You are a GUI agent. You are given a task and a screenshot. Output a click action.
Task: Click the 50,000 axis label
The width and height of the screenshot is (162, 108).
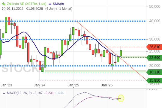(x=155, y=7)
